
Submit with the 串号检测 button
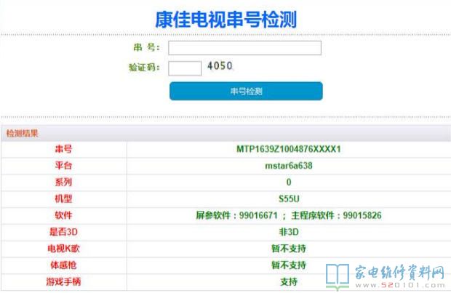pos(246,91)
